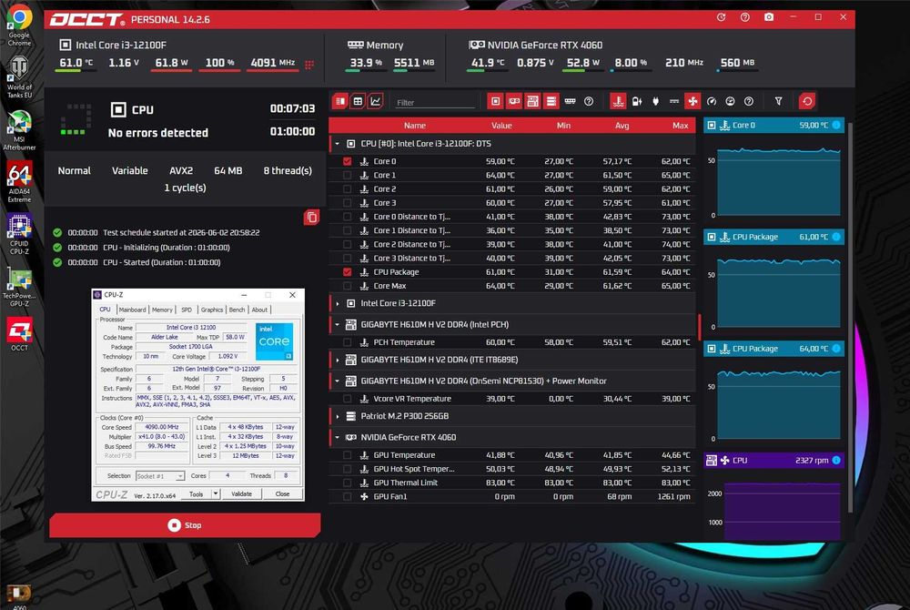Viewport: 910px width, 610px height.
Task: Toggle the fan sensor type filter icon
Action: 693,102
